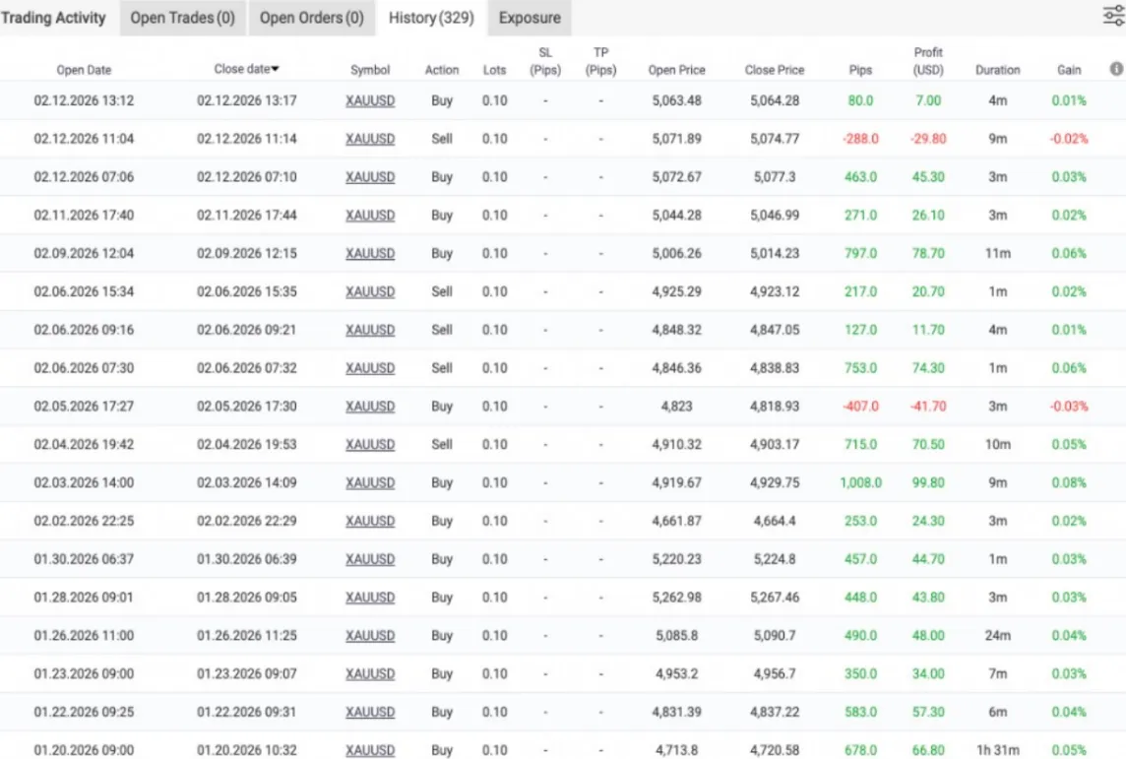The height and width of the screenshot is (759, 1126).
Task: Open XAUUSD link for 02.09.2026 12:04 trade
Action: point(370,253)
